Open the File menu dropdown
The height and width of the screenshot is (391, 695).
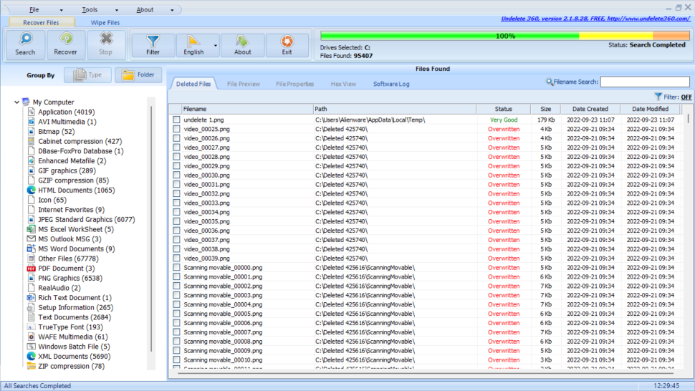click(34, 10)
